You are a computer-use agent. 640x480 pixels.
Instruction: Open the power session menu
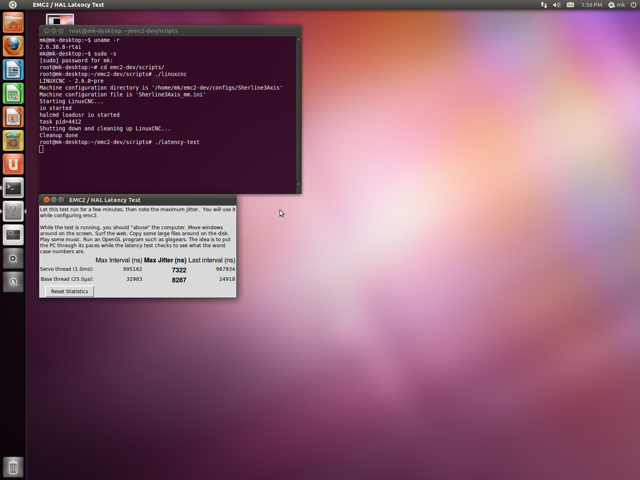pyautogui.click(x=633, y=5)
